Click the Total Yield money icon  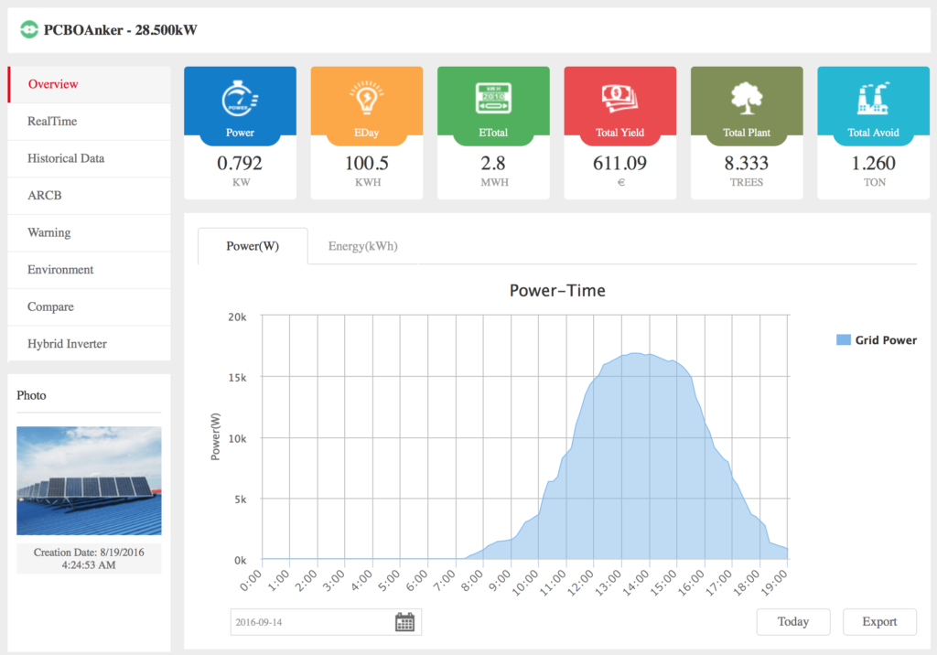coord(619,97)
